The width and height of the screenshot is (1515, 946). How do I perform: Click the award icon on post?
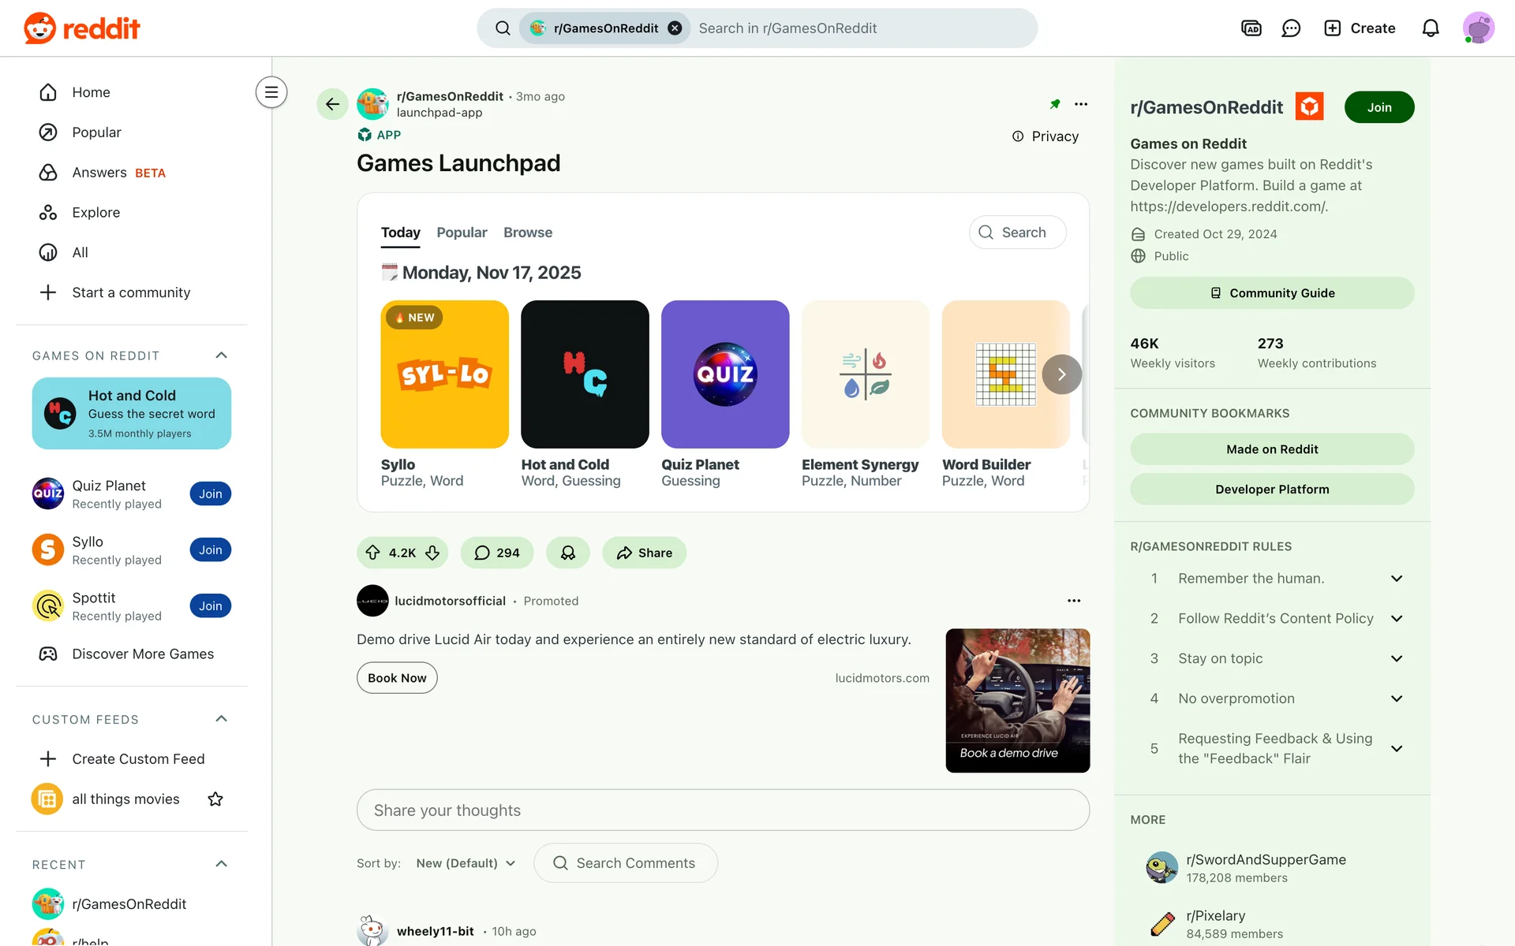click(568, 553)
